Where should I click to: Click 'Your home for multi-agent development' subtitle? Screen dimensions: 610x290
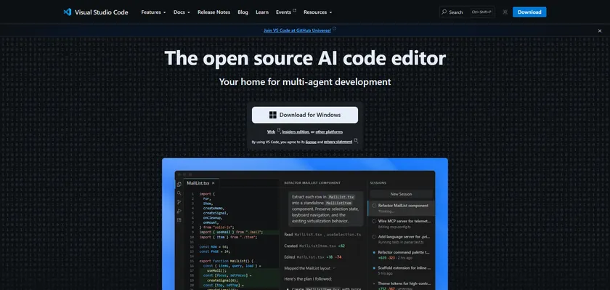[305, 81]
